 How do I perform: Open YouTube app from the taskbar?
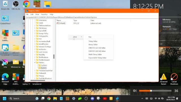tap(105, 99)
